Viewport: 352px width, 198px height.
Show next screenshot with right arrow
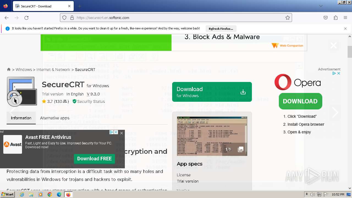335,112
